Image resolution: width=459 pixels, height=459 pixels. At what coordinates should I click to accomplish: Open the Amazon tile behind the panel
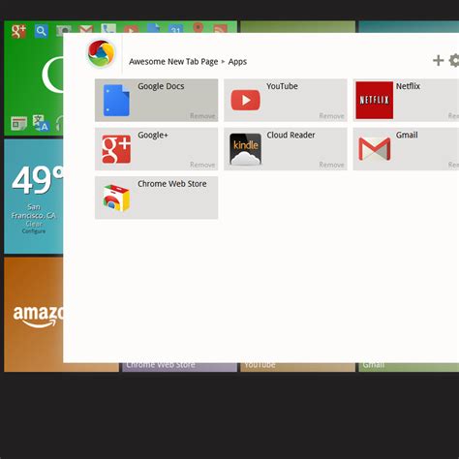tap(34, 315)
